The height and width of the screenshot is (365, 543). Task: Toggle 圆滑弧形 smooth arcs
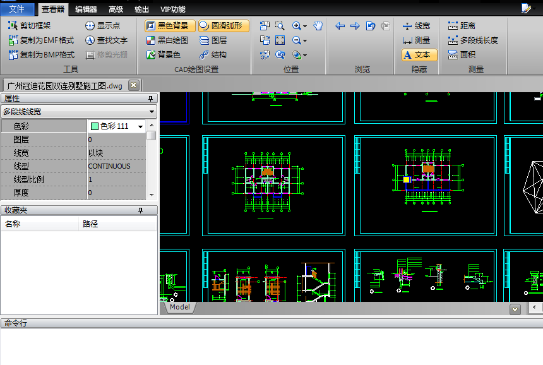click(x=224, y=26)
